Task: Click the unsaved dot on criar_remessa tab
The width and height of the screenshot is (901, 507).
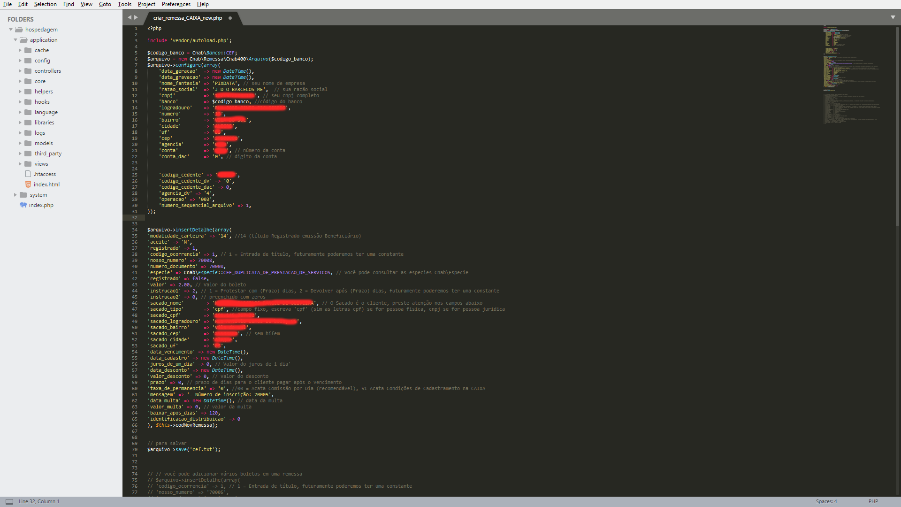Action: [230, 18]
